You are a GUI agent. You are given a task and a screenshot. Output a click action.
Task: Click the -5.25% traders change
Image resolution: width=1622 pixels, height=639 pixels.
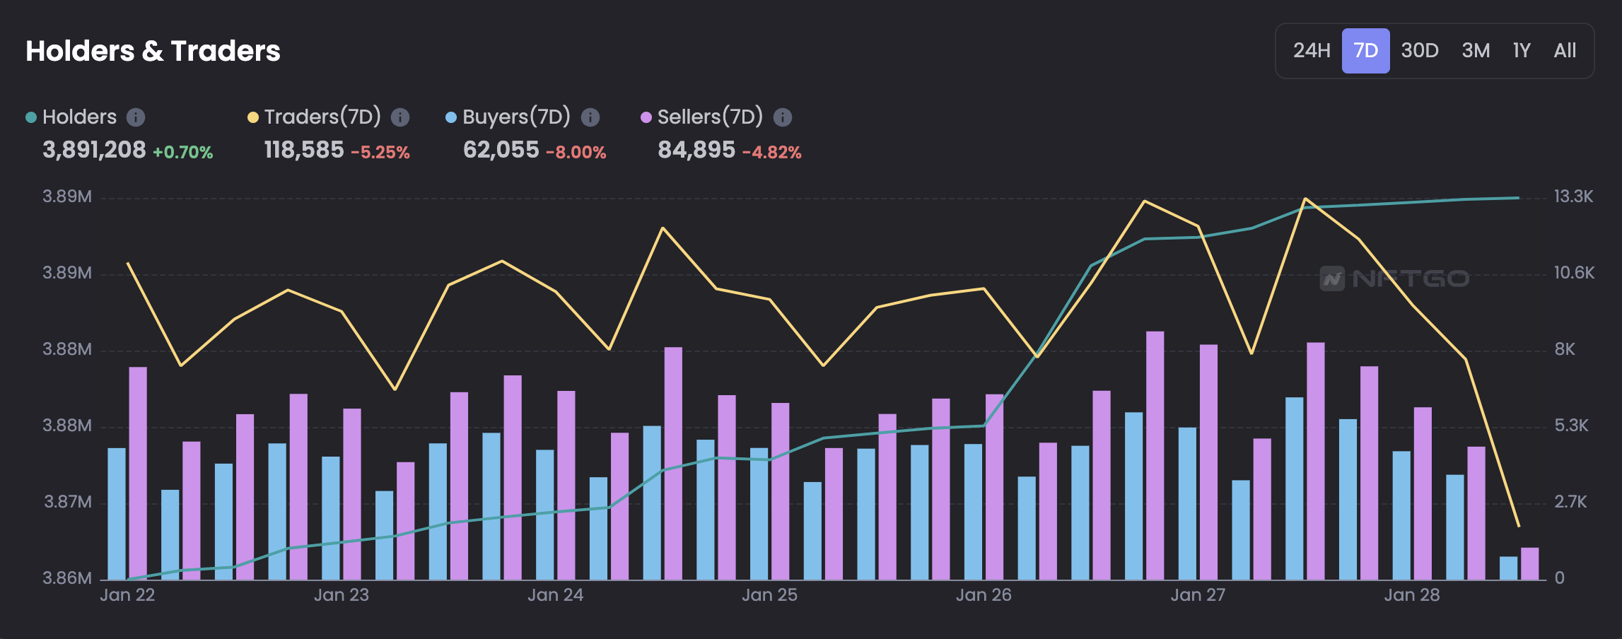[380, 152]
